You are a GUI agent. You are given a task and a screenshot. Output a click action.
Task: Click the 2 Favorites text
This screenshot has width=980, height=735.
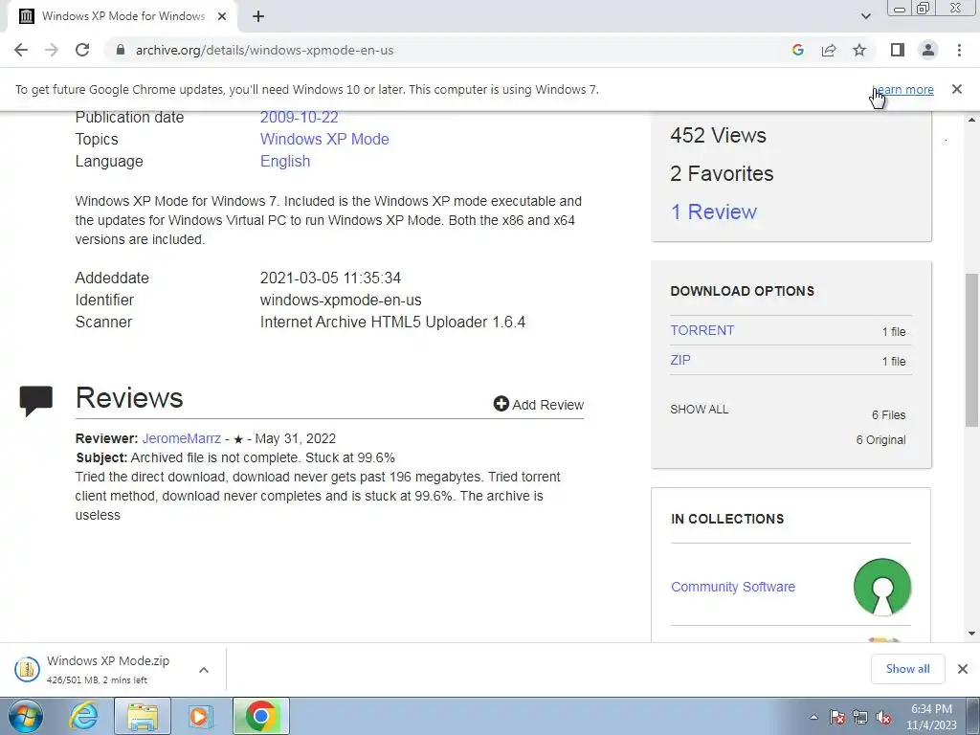[x=722, y=173]
